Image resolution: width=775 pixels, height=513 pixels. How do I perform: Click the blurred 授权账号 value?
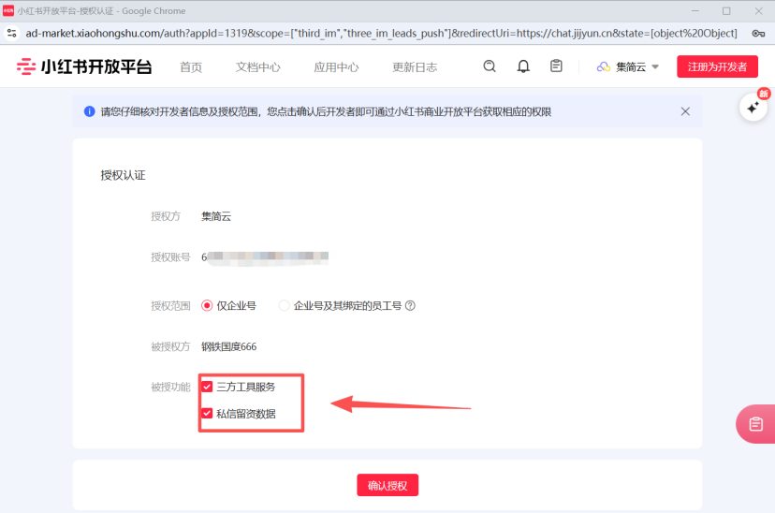265,257
